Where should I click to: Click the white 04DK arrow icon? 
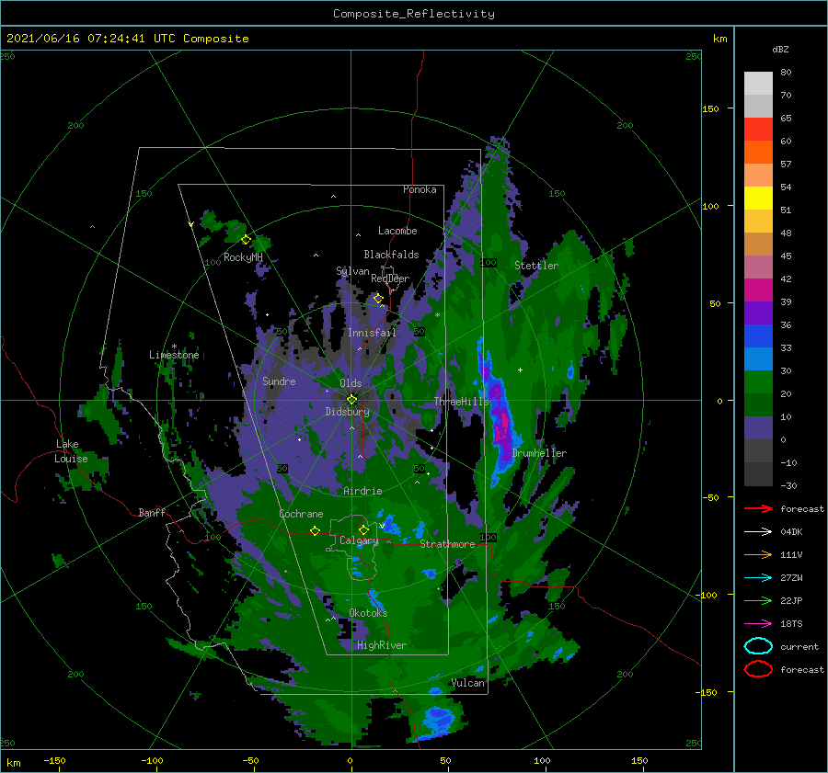758,531
